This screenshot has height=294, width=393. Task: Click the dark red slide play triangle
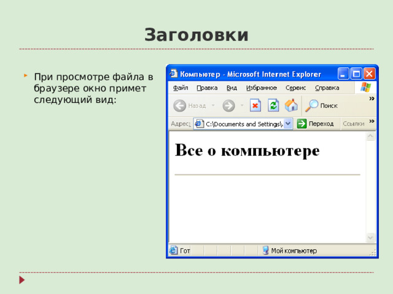pyautogui.click(x=22, y=280)
